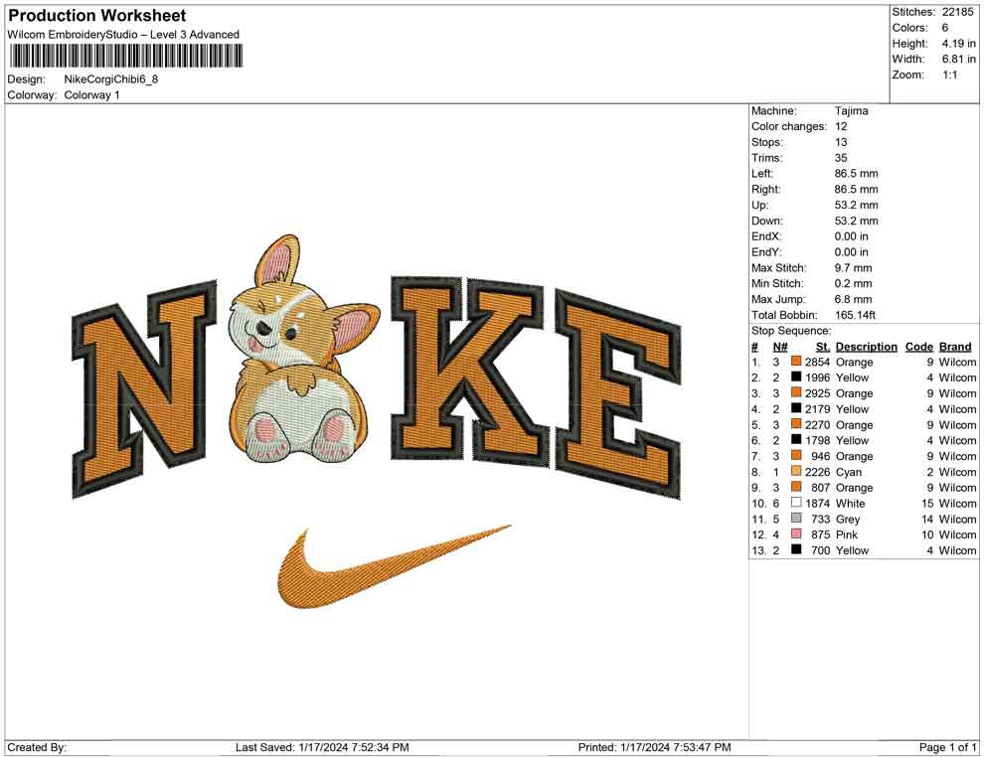Select the Zoom value 1:1

949,75
